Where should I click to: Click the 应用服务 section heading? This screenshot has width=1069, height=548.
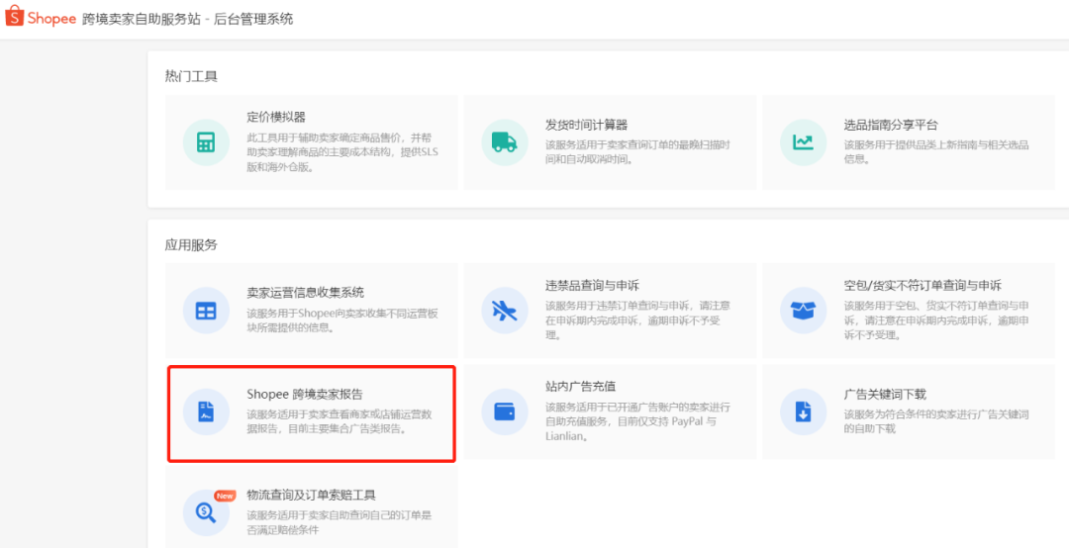[x=191, y=245]
